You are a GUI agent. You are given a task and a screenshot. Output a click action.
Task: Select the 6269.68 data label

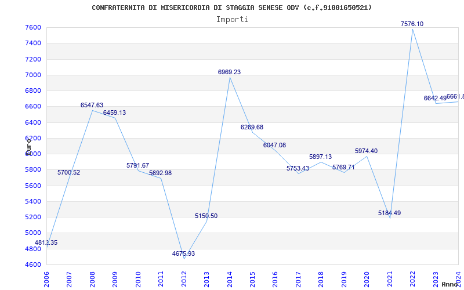pos(252,127)
